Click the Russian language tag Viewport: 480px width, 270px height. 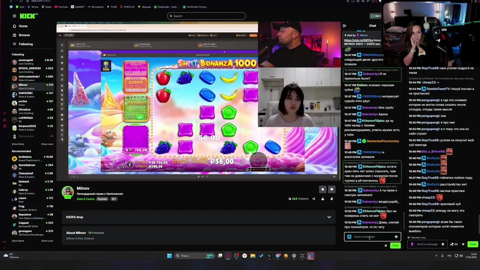(x=102, y=199)
